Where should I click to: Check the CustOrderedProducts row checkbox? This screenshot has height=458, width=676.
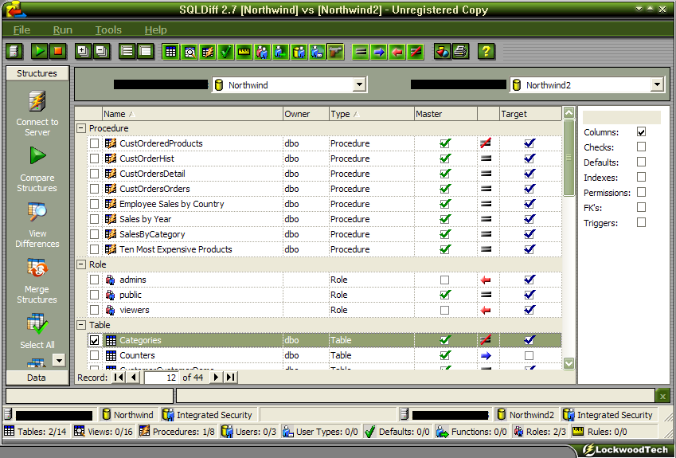95,143
